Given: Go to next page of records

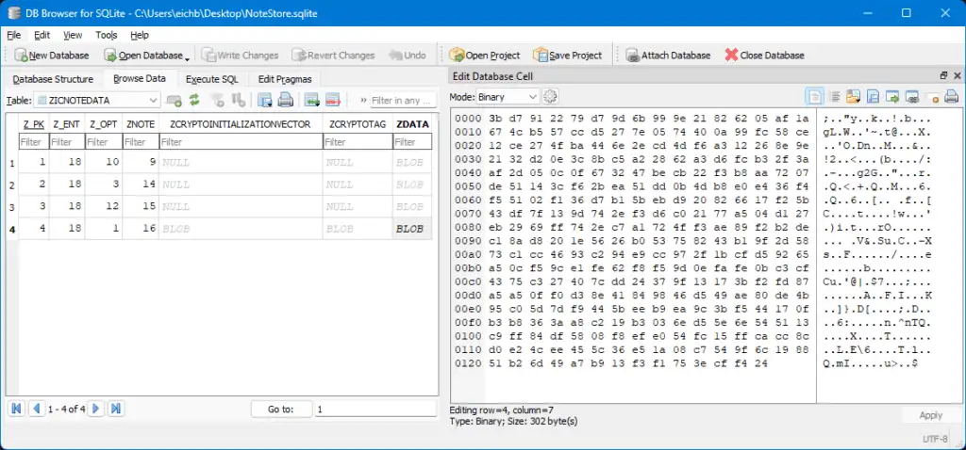Looking at the screenshot, I should click(x=95, y=409).
